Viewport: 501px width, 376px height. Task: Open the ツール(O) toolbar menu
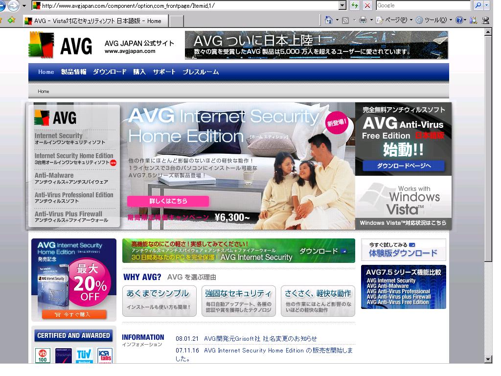(434, 20)
